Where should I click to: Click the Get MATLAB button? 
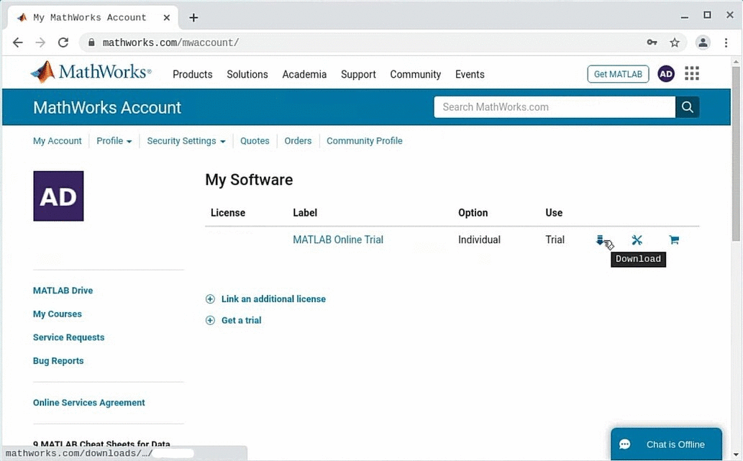pyautogui.click(x=618, y=74)
